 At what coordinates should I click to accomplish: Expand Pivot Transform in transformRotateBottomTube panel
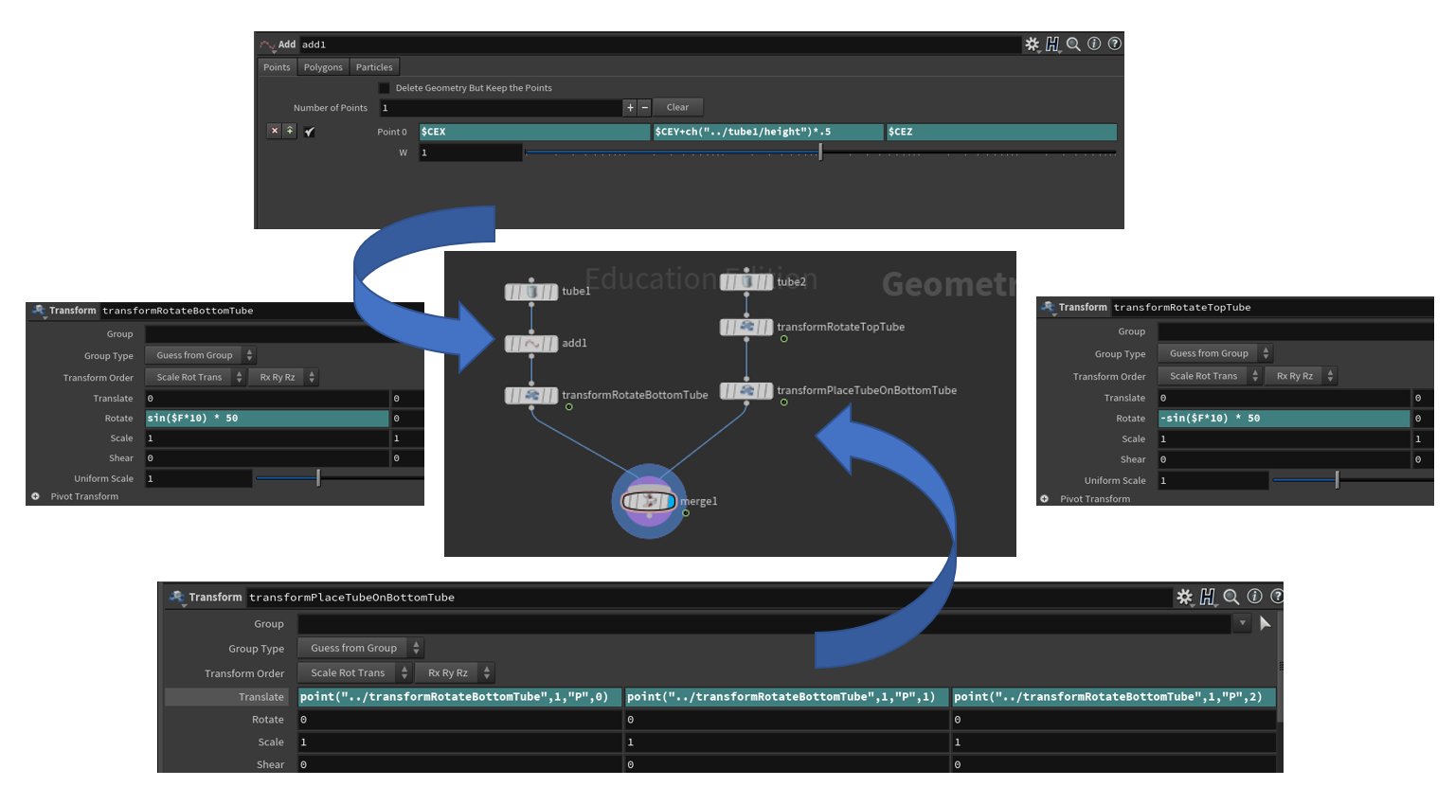click(x=36, y=496)
